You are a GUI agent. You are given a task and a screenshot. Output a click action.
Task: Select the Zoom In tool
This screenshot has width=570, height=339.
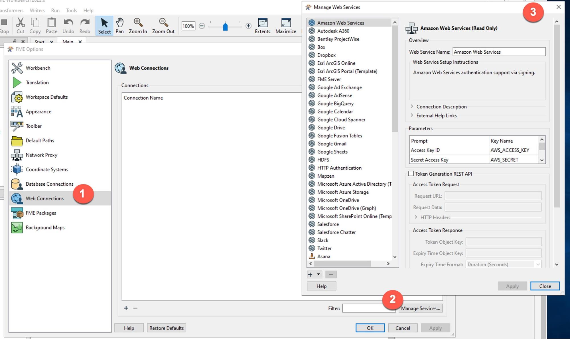click(138, 25)
